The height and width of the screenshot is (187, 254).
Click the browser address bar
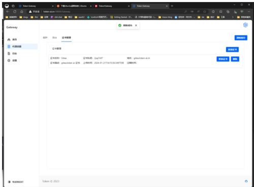pos(105,12)
